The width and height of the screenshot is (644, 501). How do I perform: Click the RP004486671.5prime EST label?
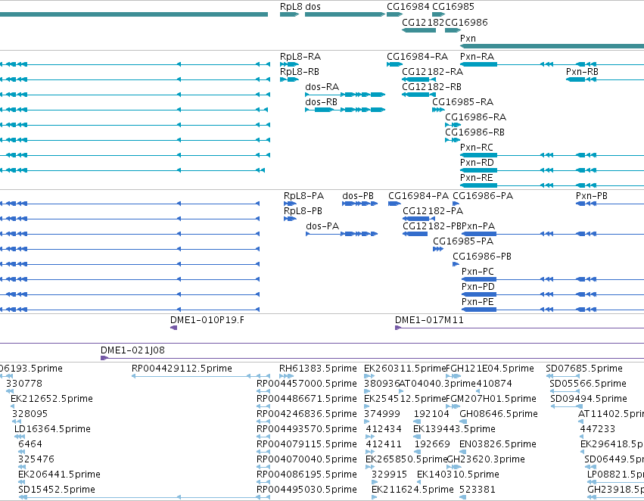(306, 399)
